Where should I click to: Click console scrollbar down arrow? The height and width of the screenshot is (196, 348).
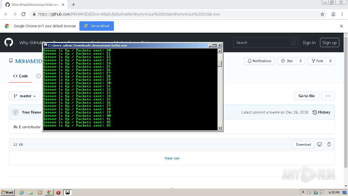click(220, 128)
